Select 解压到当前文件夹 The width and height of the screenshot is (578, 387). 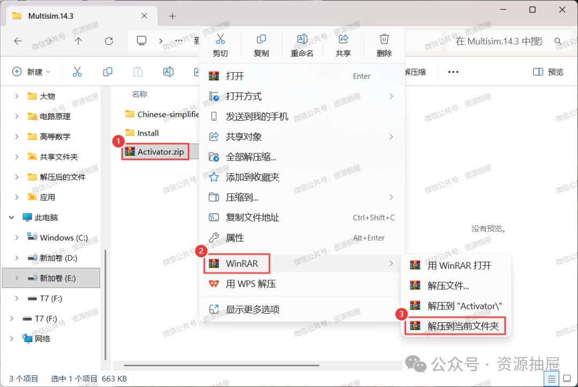456,326
